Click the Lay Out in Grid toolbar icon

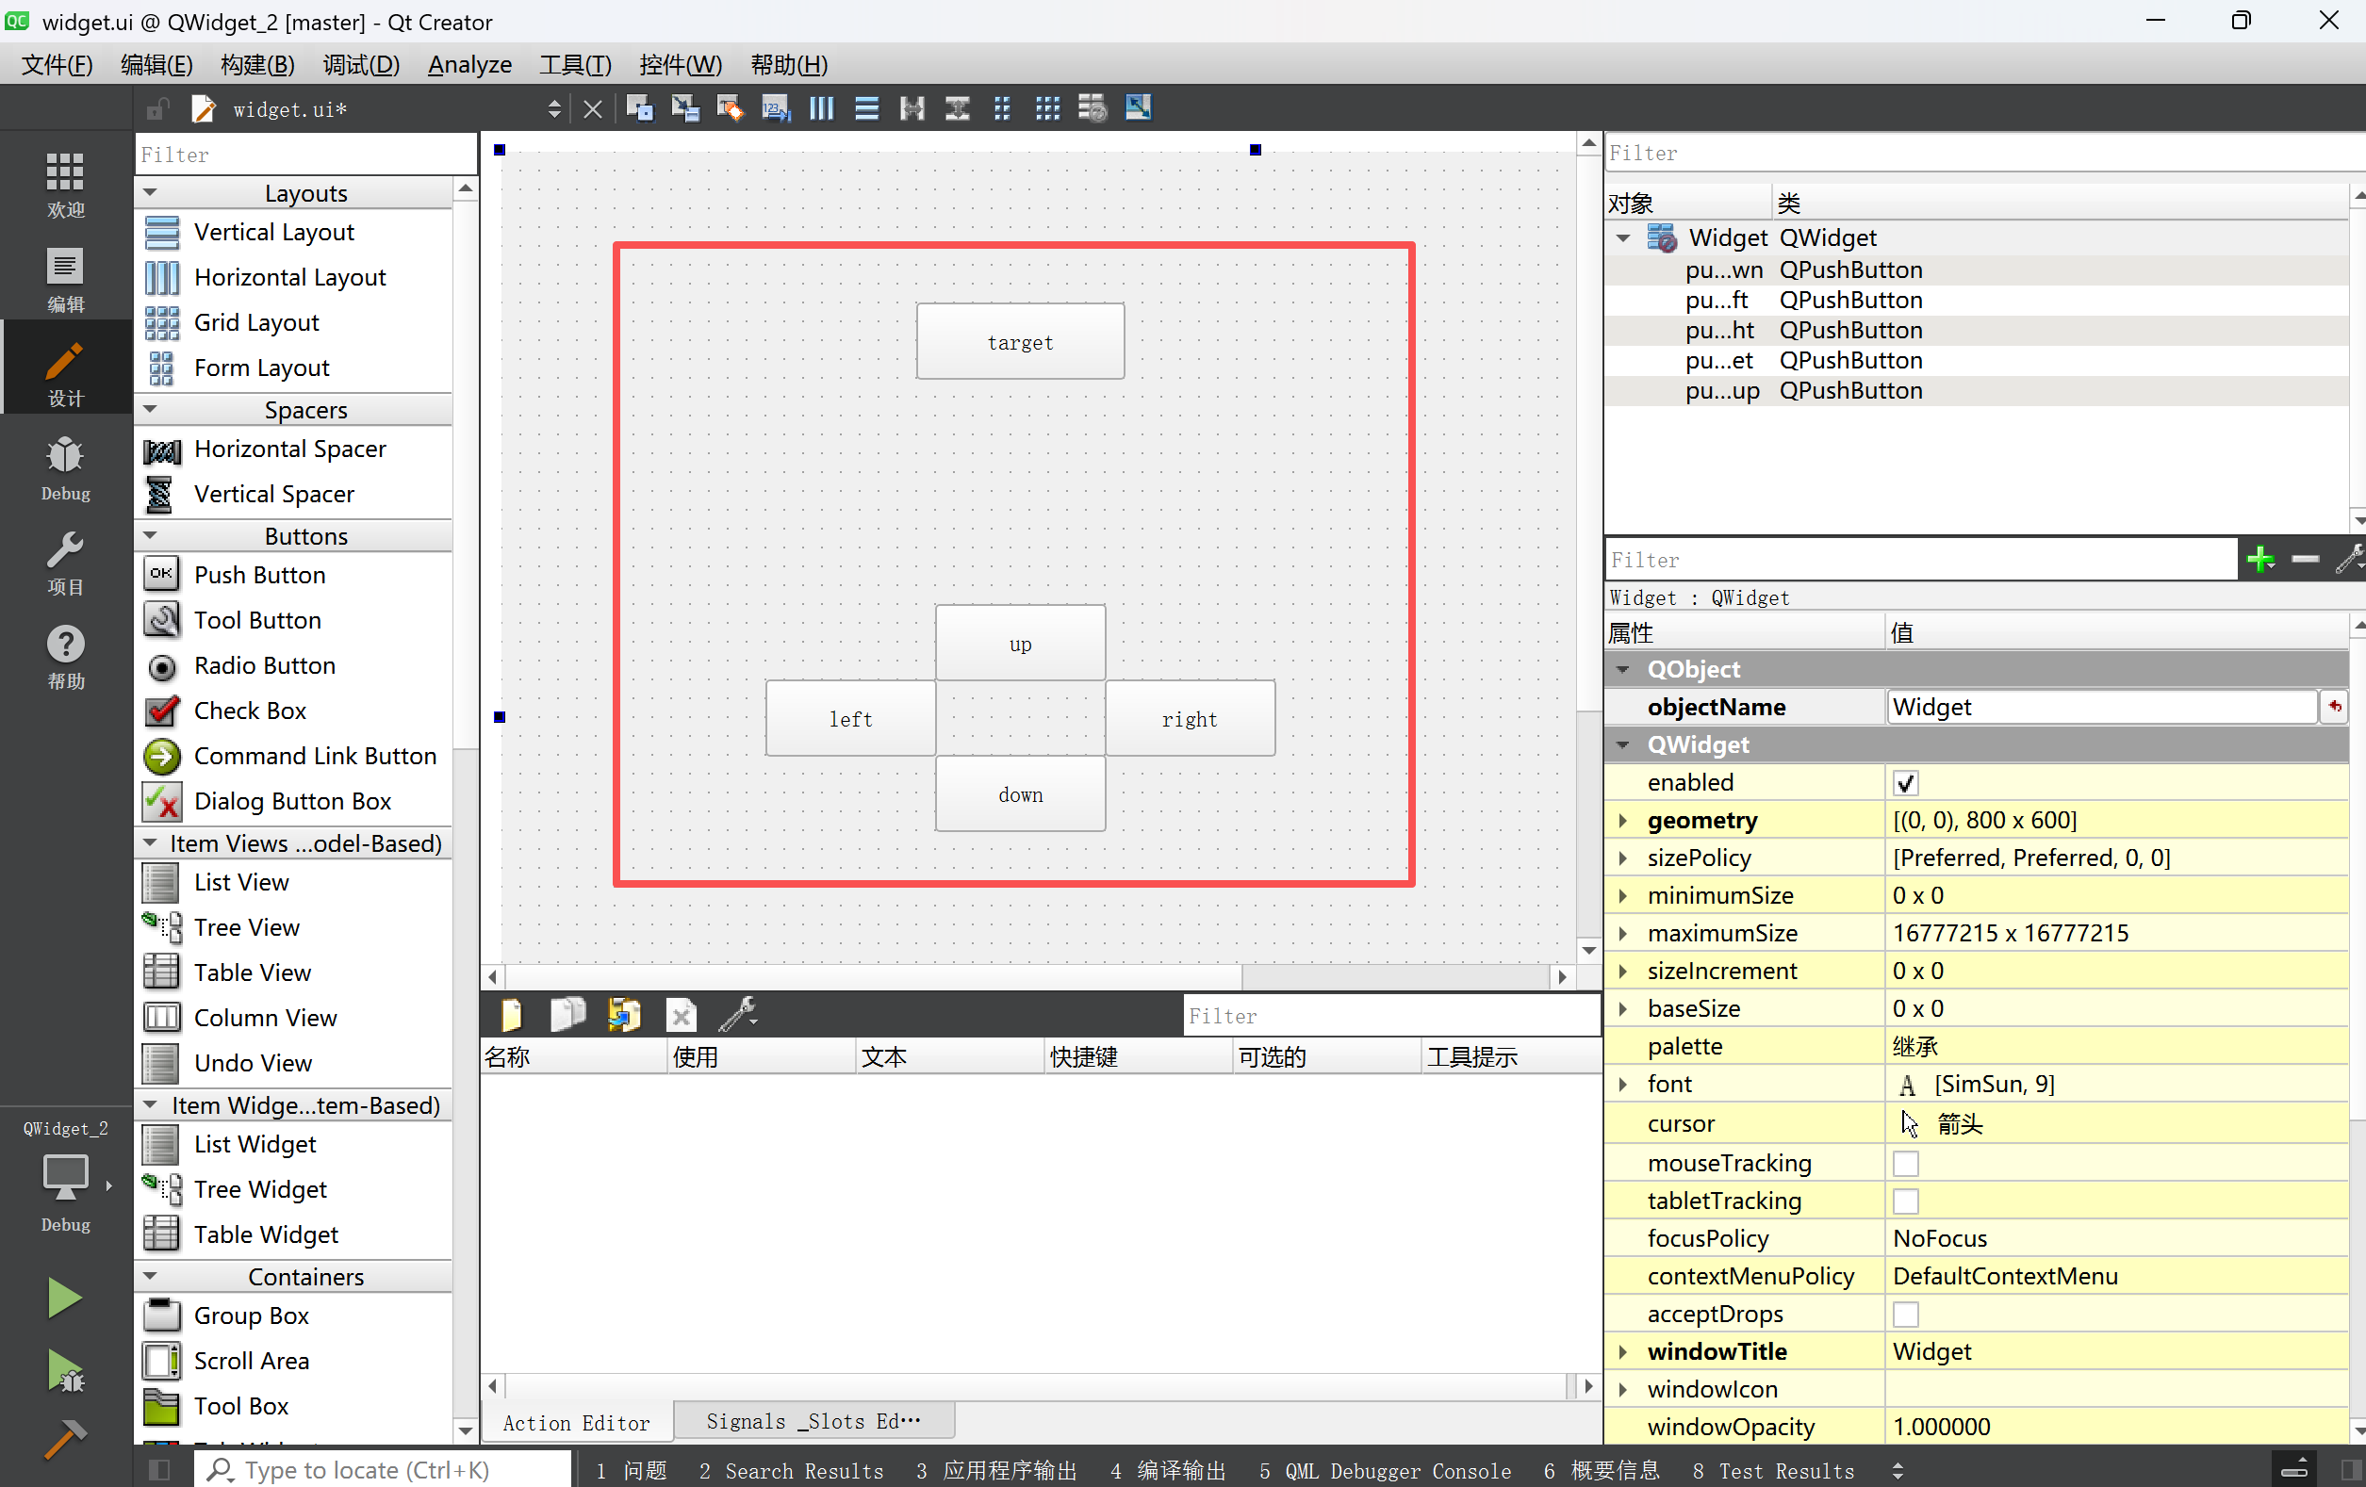click(x=1047, y=108)
